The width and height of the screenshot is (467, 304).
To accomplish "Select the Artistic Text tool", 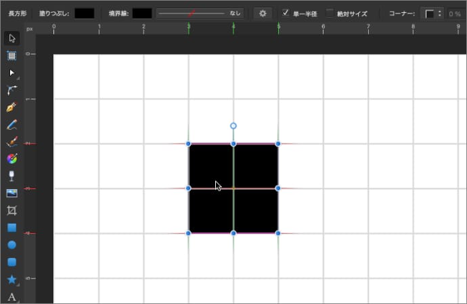I will (x=12, y=296).
